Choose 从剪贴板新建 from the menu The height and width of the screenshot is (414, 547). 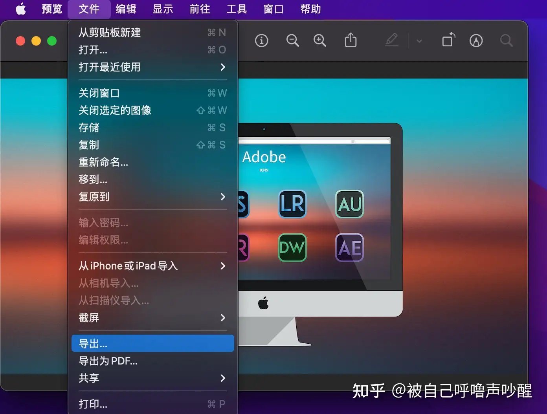[153, 32]
